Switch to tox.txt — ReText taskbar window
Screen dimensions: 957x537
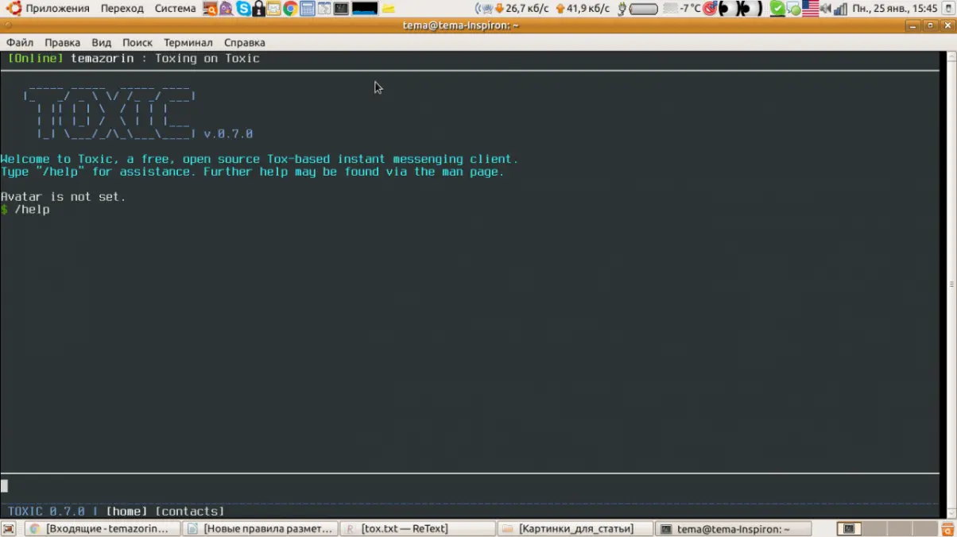pos(417,528)
